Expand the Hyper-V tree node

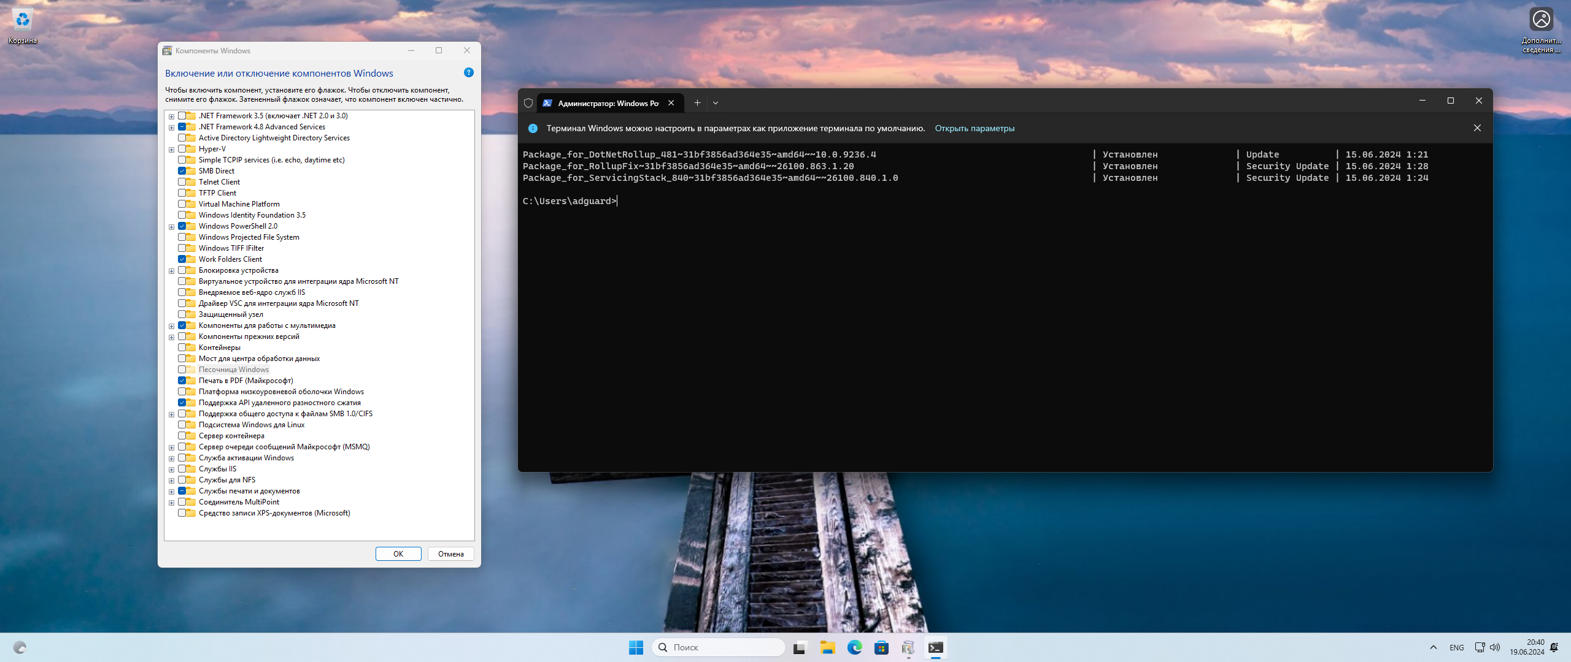click(172, 150)
